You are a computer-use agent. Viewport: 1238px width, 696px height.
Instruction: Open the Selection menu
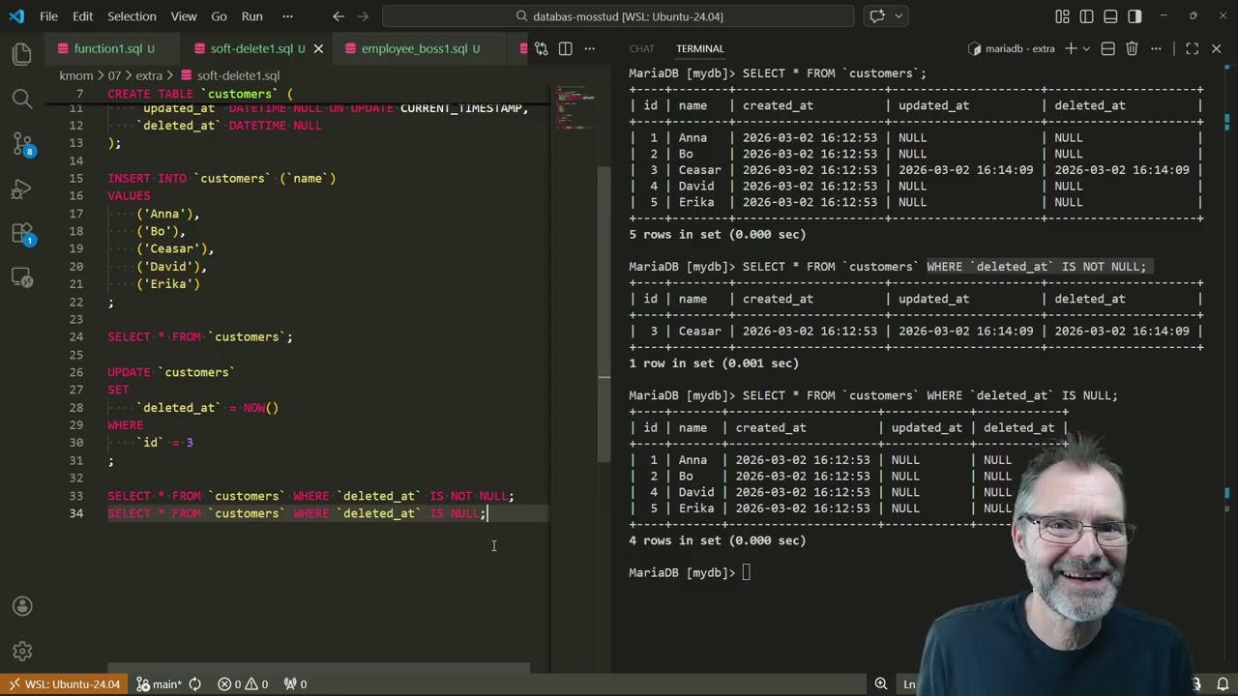click(132, 16)
